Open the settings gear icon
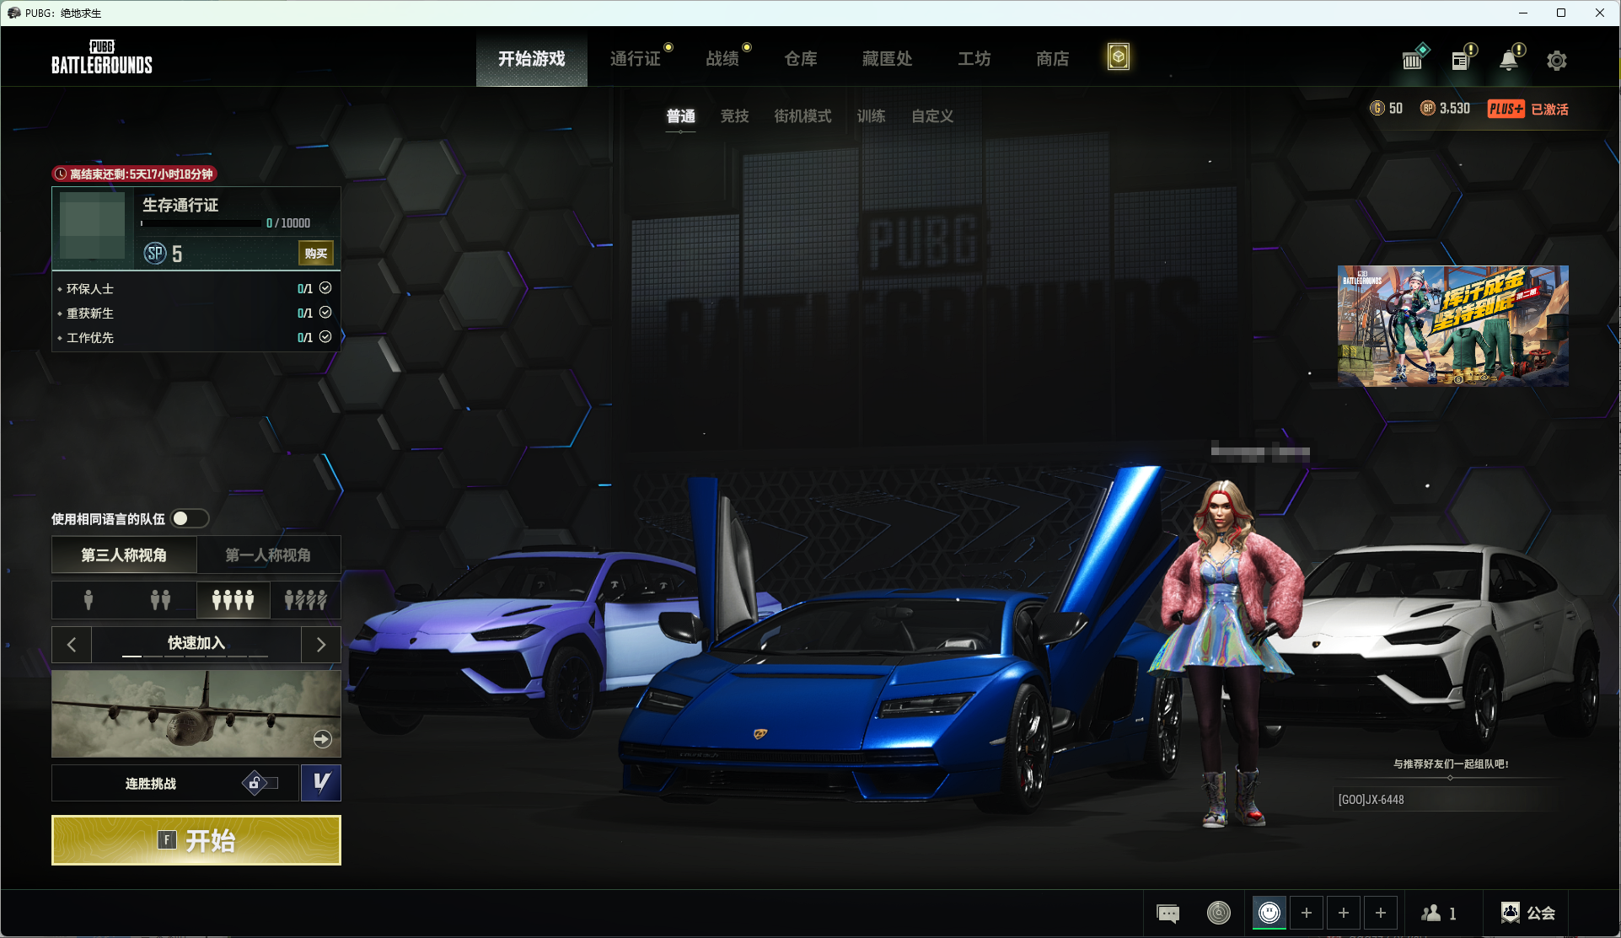Image resolution: width=1621 pixels, height=938 pixels. (x=1556, y=61)
